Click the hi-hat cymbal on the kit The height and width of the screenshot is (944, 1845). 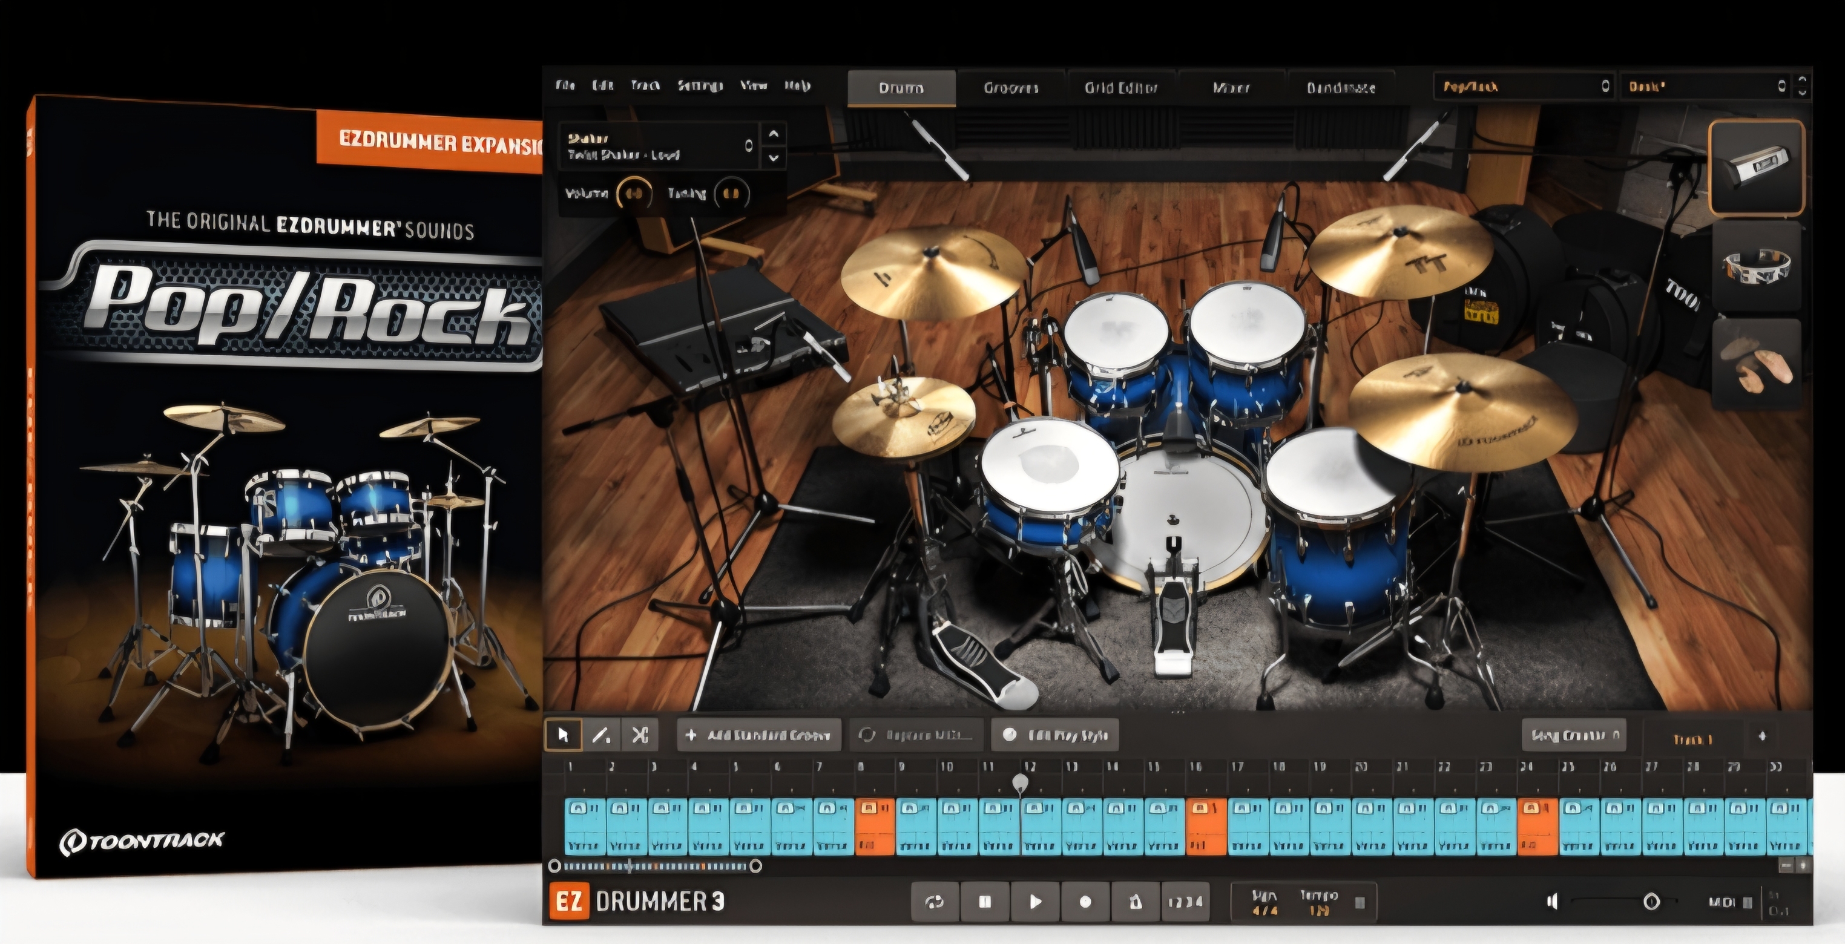[x=904, y=418]
